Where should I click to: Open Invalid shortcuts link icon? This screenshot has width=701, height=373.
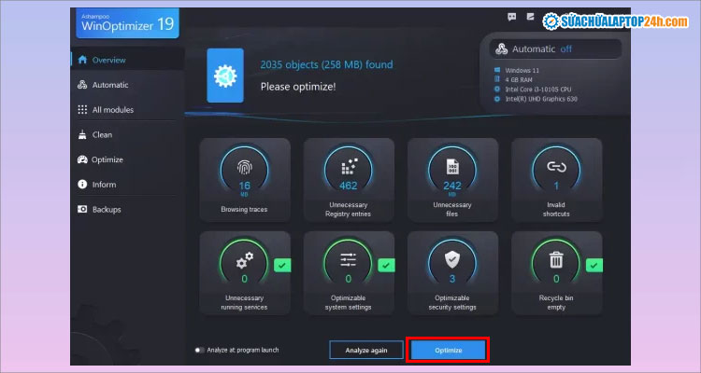tap(556, 167)
